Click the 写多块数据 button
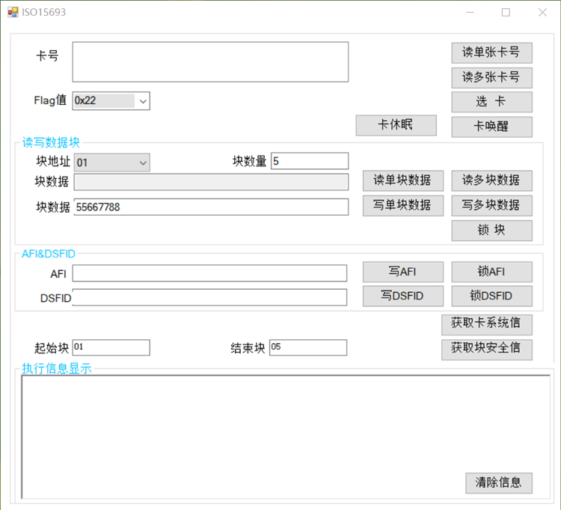Image resolution: width=561 pixels, height=510 pixels. pos(491,205)
